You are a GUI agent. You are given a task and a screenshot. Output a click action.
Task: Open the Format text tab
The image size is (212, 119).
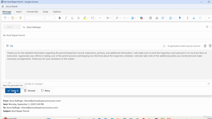coord(32,12)
